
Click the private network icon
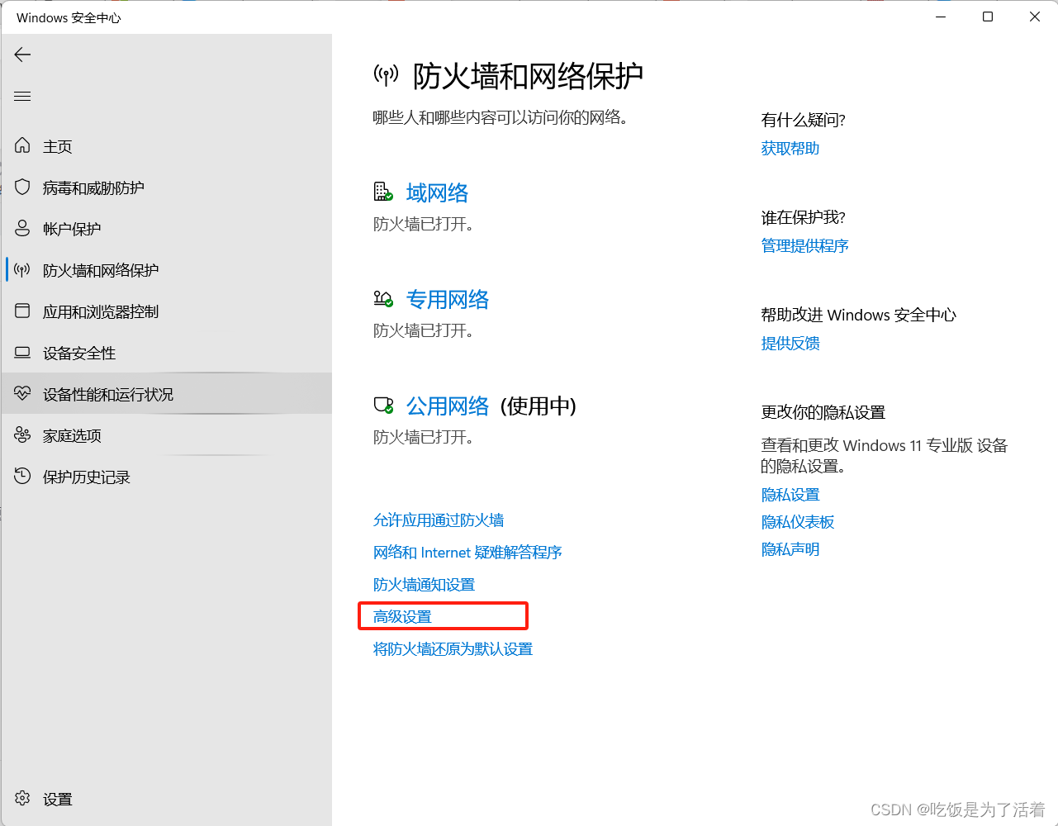tap(382, 298)
